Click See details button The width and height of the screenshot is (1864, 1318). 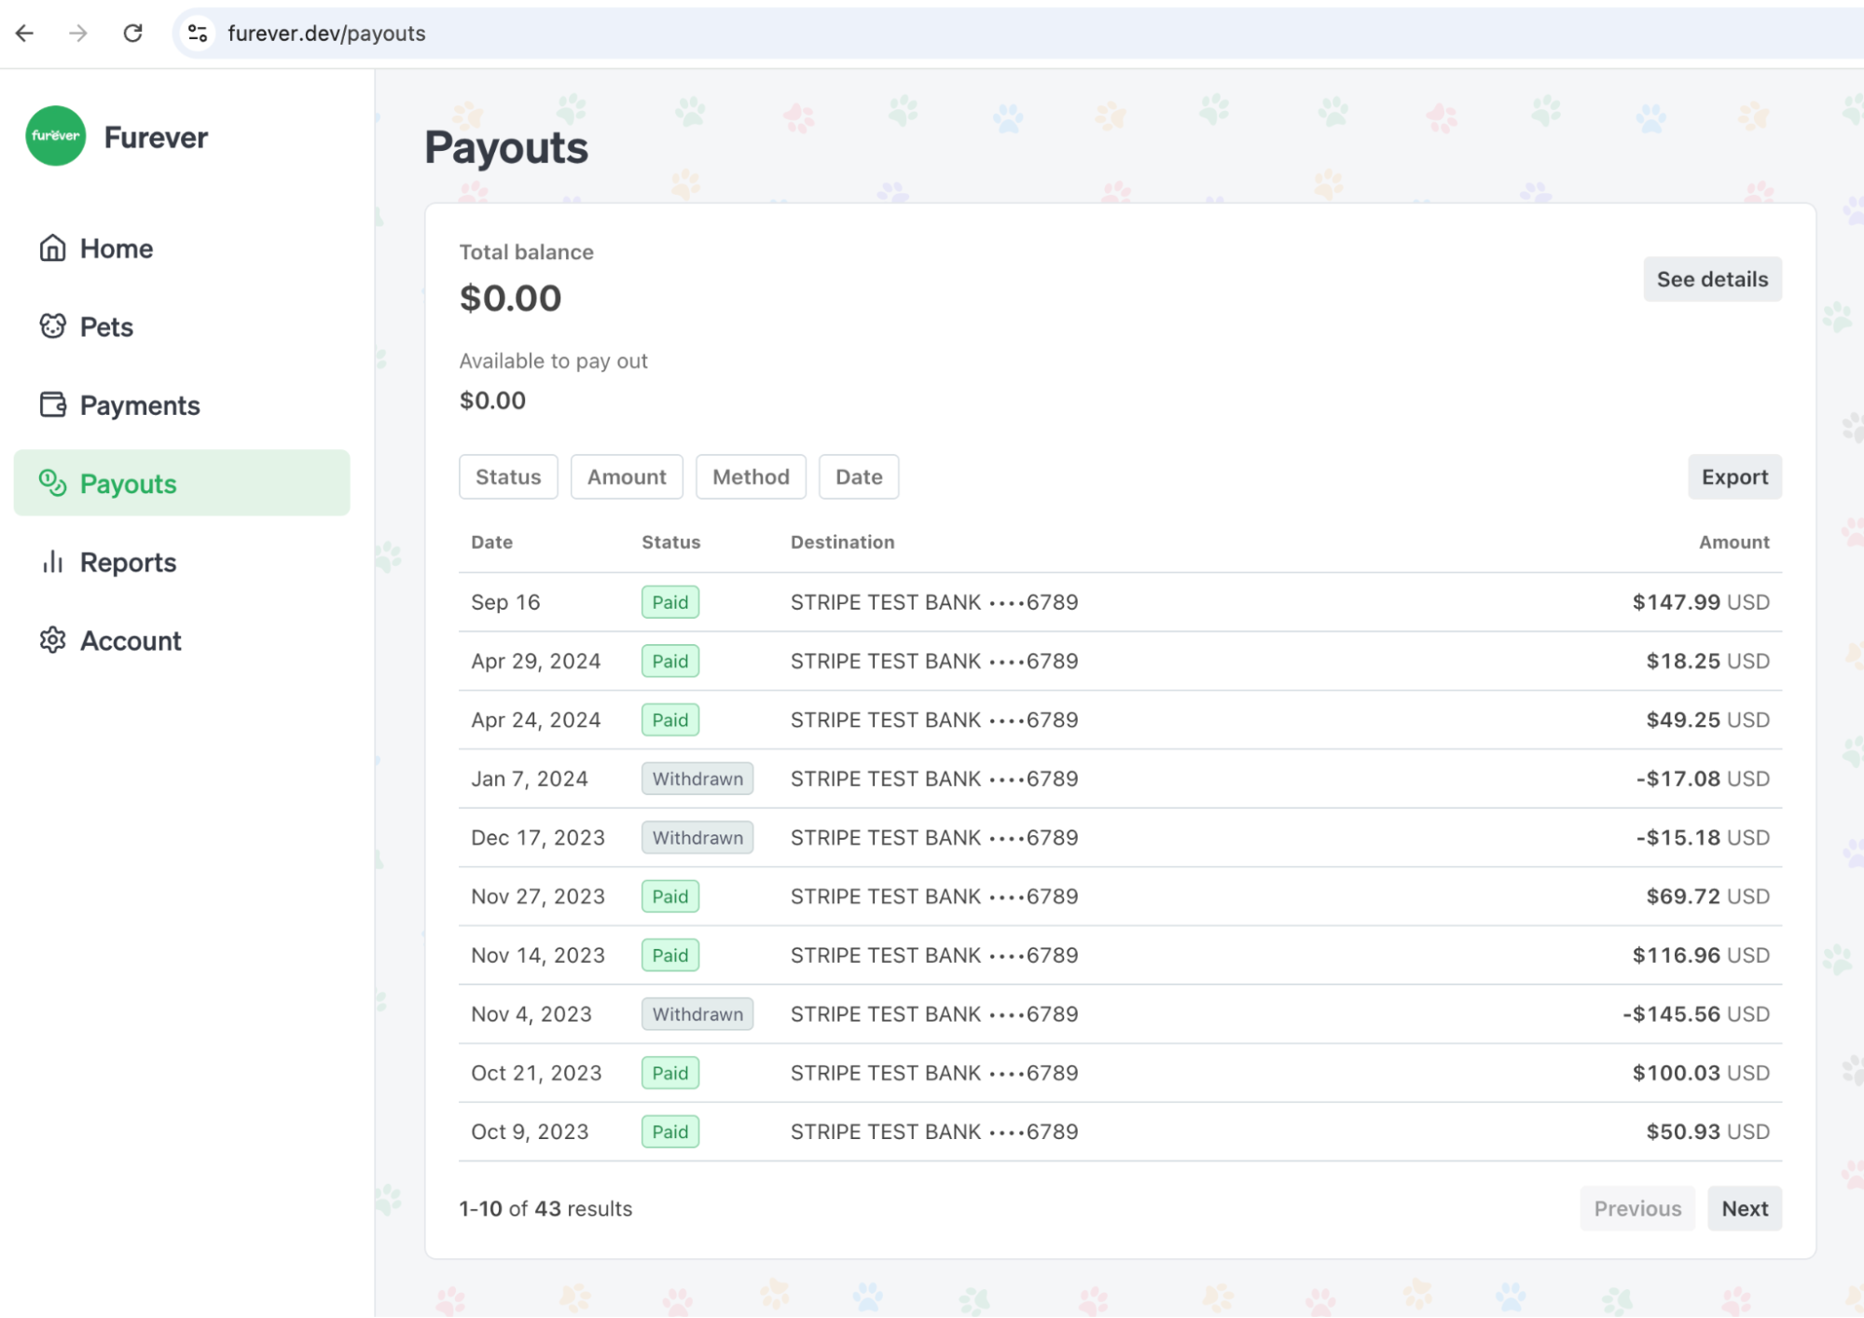1712,280
